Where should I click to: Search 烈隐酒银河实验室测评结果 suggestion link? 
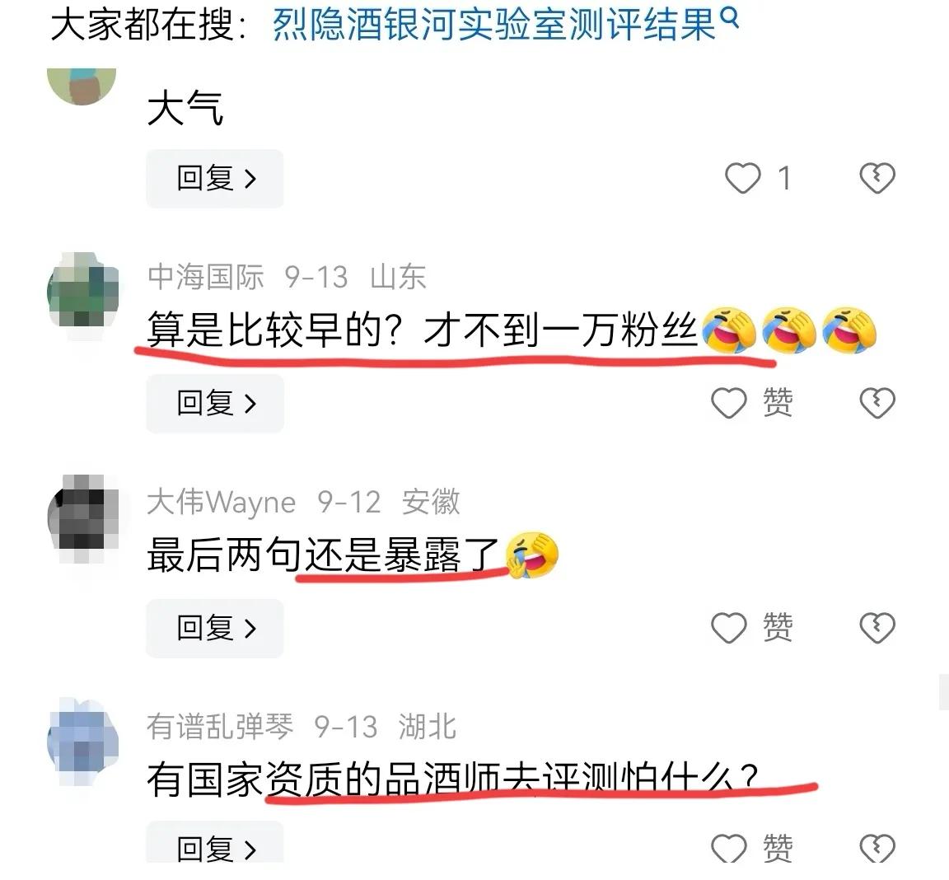click(x=495, y=26)
